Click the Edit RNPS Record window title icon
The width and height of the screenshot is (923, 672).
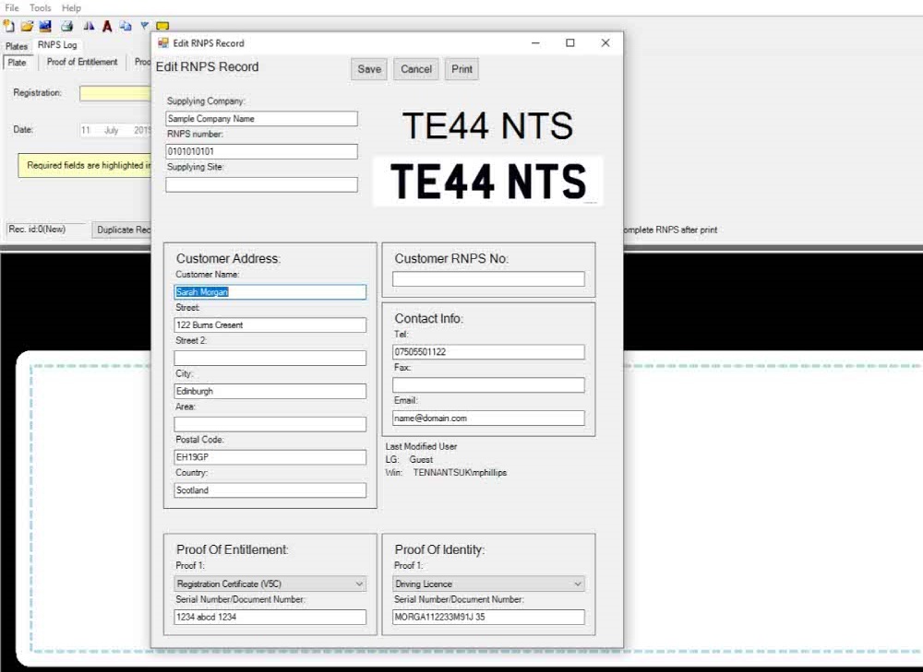[163, 43]
